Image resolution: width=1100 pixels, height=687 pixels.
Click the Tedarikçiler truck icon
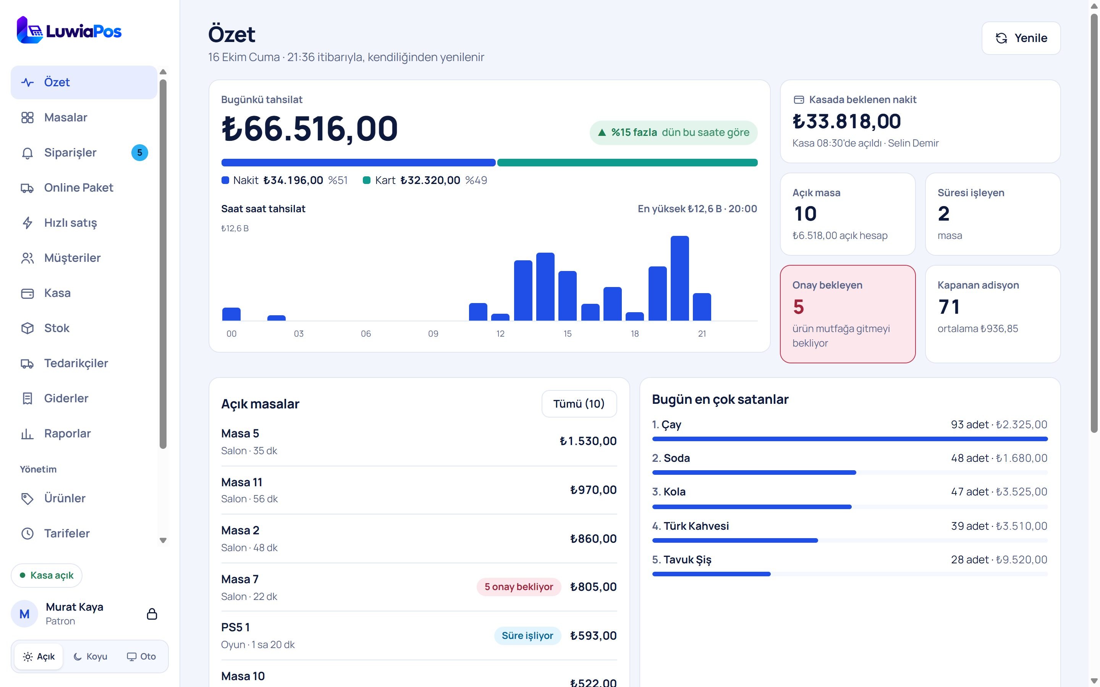point(28,363)
